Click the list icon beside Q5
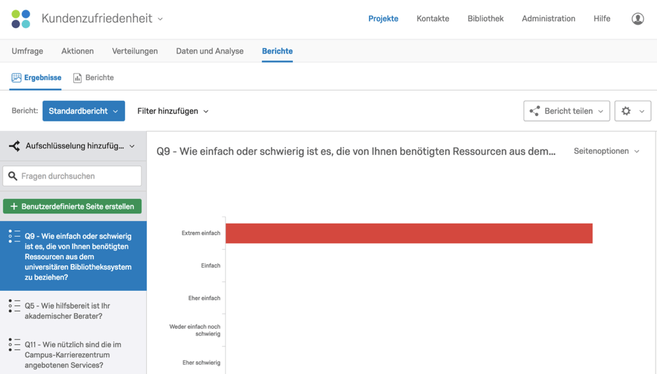 (x=14, y=305)
